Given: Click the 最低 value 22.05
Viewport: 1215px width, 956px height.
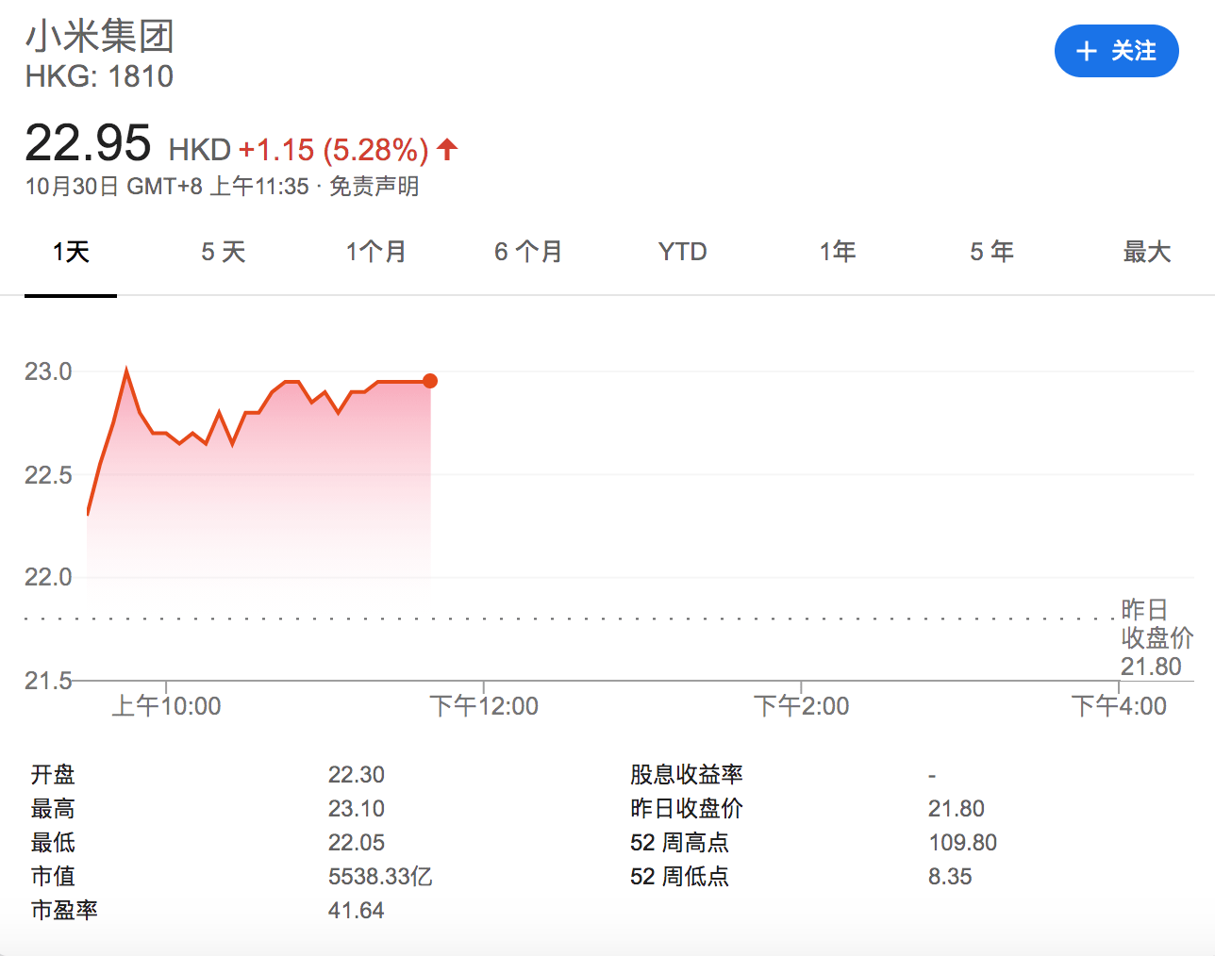Looking at the screenshot, I should (x=357, y=843).
